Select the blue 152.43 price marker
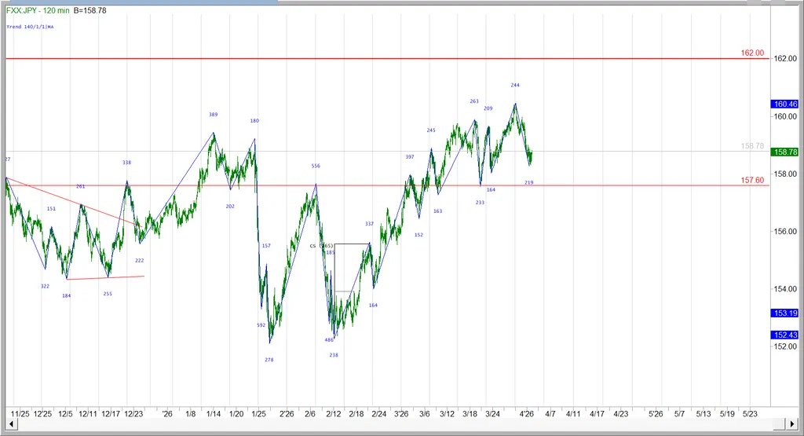Viewport: 804px width, 436px height. click(x=785, y=335)
